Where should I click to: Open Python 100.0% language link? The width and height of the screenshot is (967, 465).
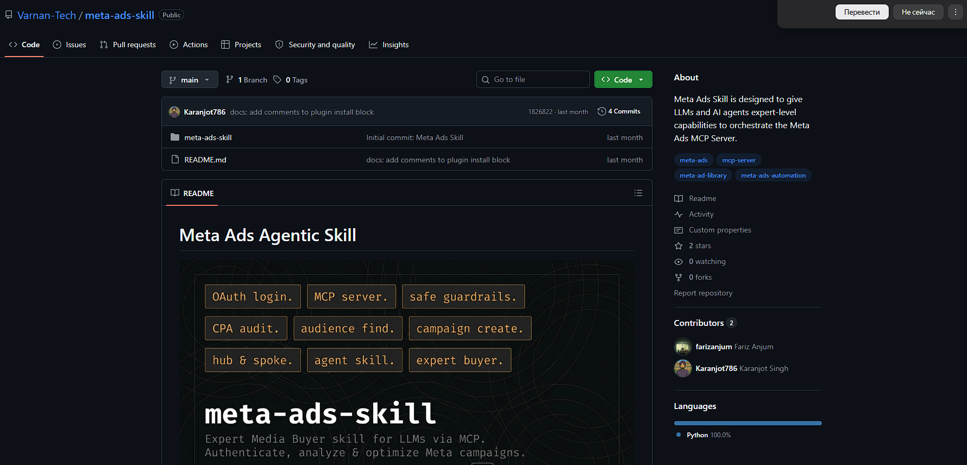point(704,435)
